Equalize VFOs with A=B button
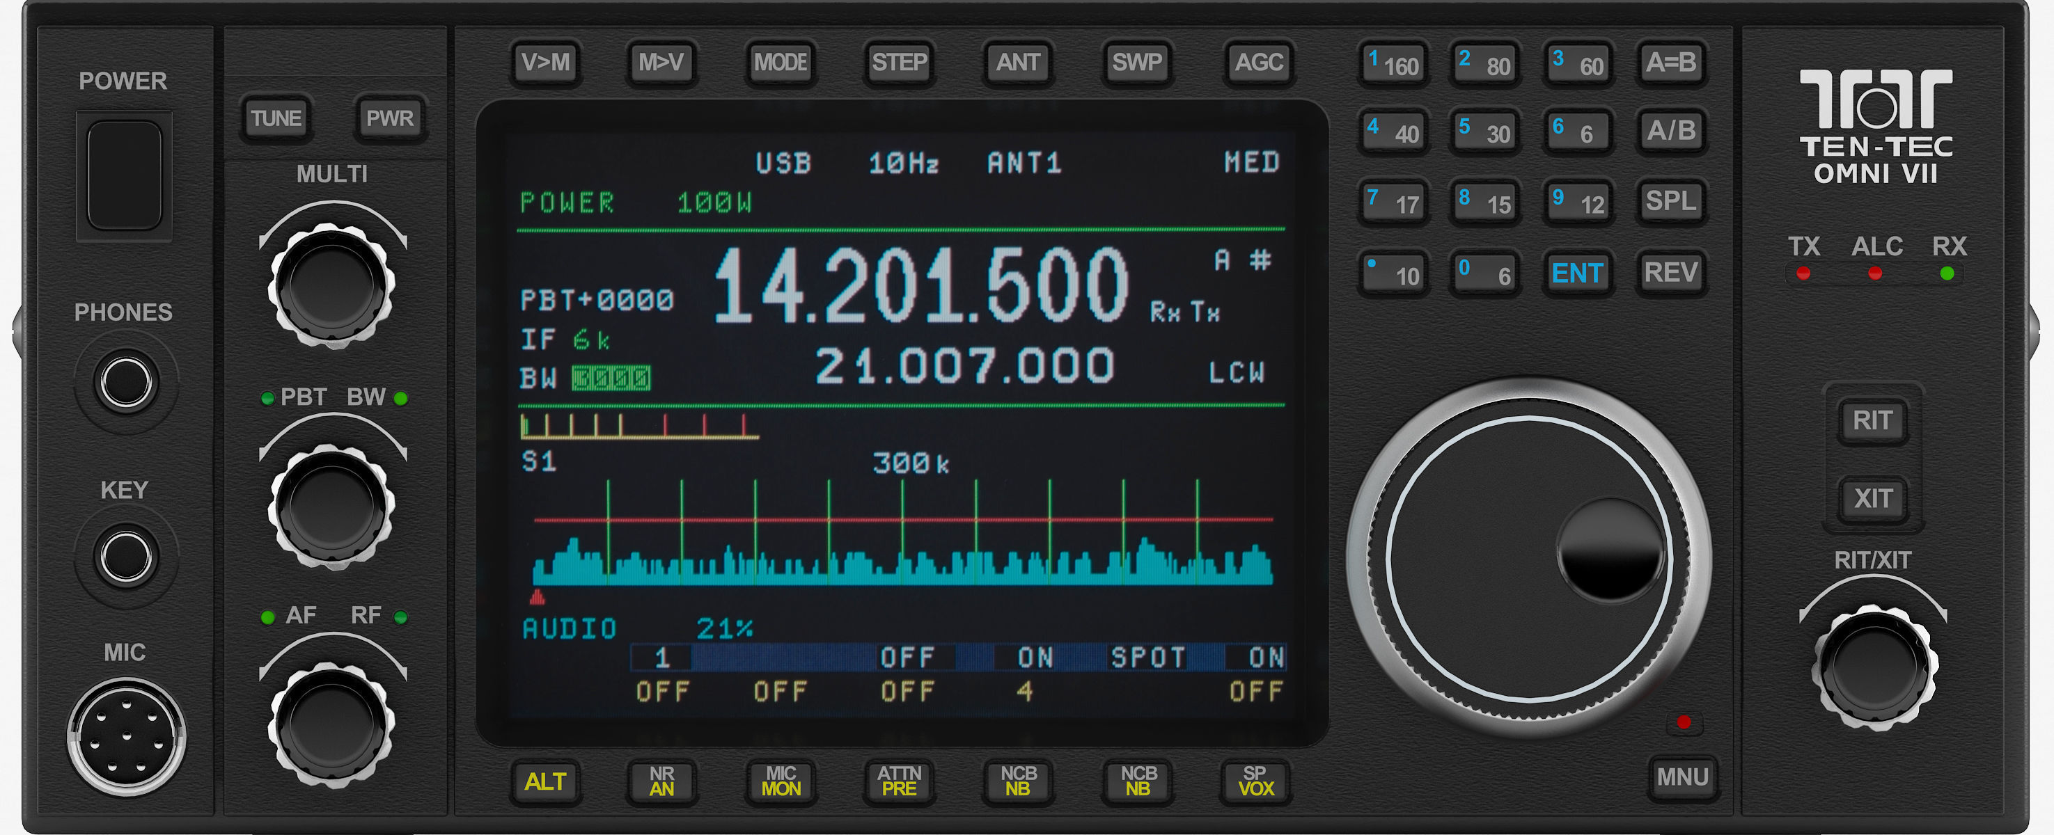The width and height of the screenshot is (2054, 835). 1671,62
